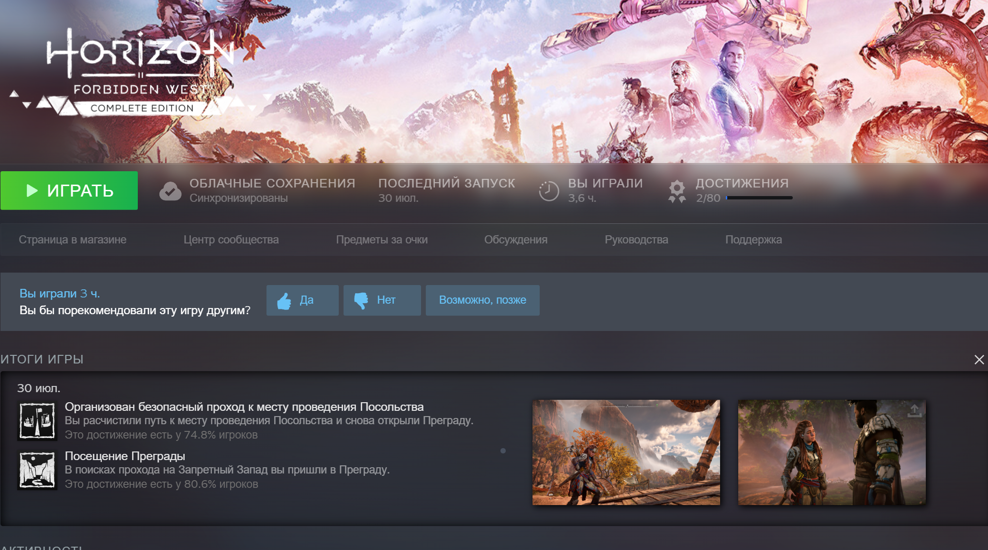
Task: Open the canyon landscape screenshot thumbnail
Action: [x=626, y=452]
